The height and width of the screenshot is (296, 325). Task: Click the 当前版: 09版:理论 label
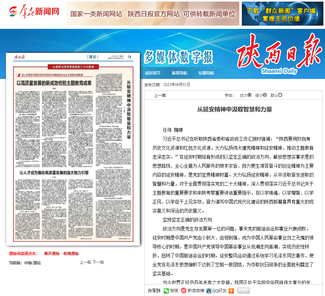coord(25,263)
